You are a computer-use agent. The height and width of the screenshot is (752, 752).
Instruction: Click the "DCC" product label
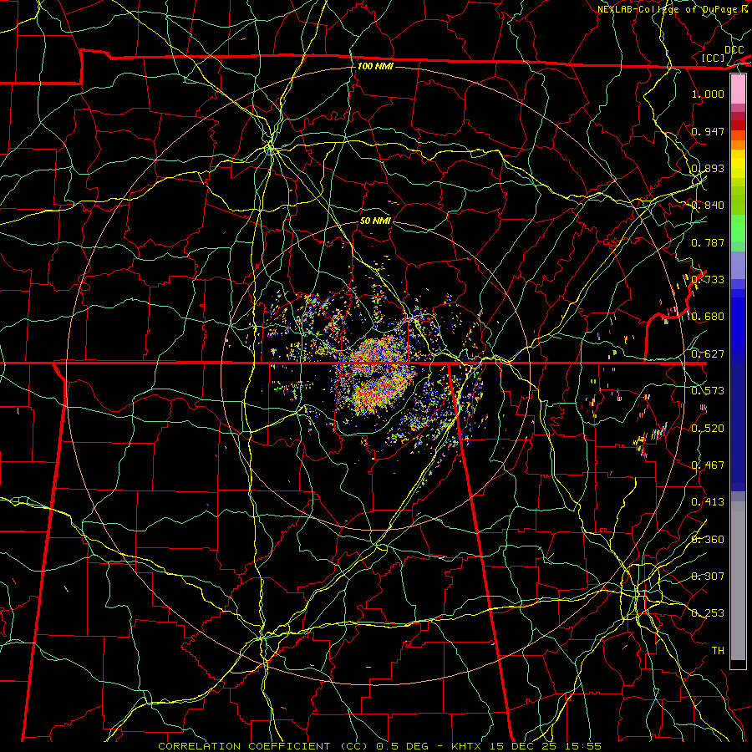pos(734,50)
